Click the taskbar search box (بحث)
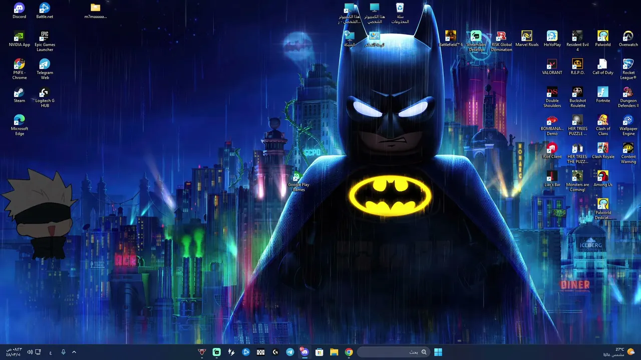The image size is (641, 360). [393, 352]
